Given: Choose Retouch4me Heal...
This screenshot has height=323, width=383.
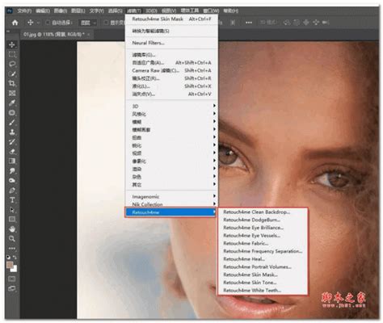Looking at the screenshot, I should coord(263,259).
